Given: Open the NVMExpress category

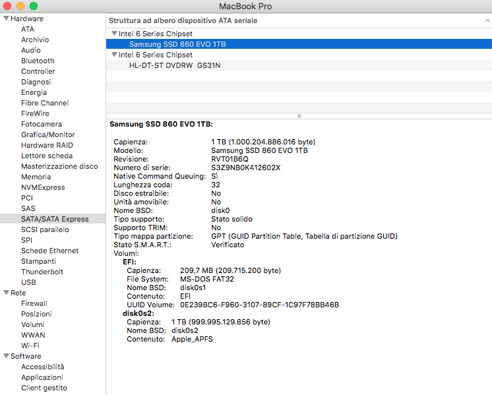Looking at the screenshot, I should (43, 187).
